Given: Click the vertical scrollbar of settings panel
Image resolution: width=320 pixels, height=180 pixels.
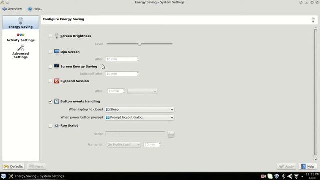Looking at the screenshot, I should pyautogui.click(x=315, y=92).
